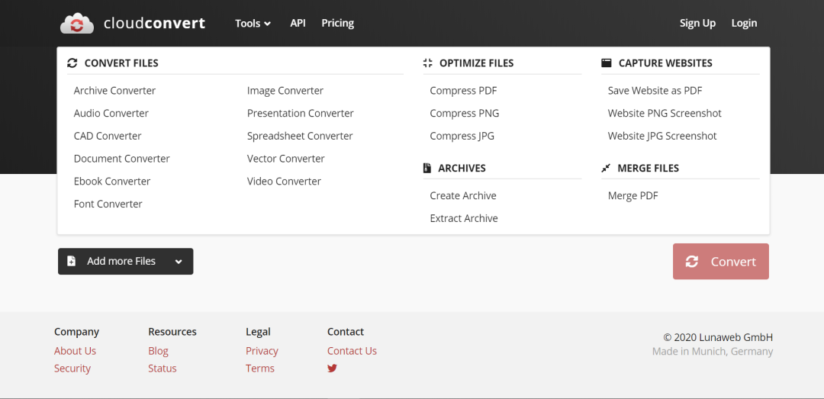Open the About Us link
The image size is (824, 399).
tap(75, 351)
